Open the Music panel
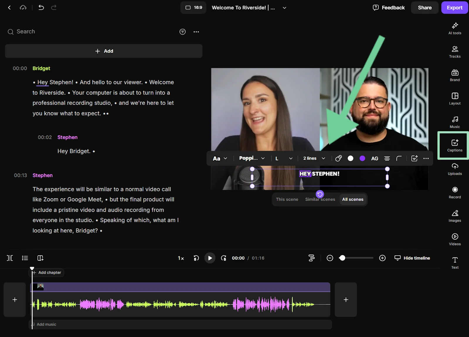 [x=455, y=122]
